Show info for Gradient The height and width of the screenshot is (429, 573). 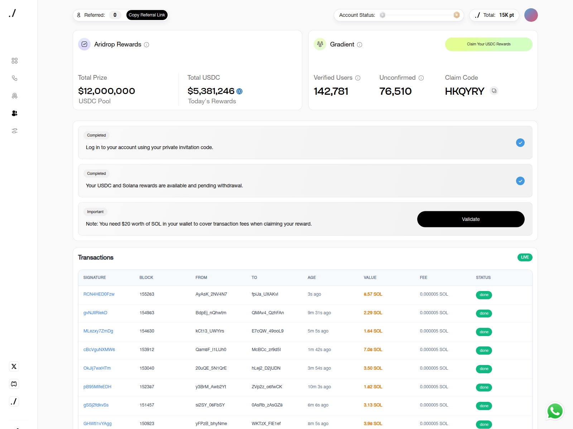(x=360, y=45)
